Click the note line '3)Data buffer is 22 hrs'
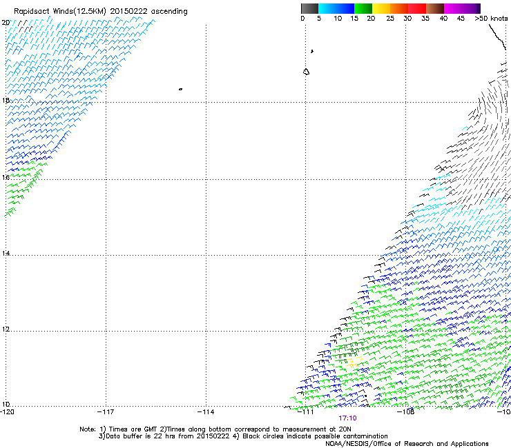This screenshot has height=448, width=511. click(243, 436)
